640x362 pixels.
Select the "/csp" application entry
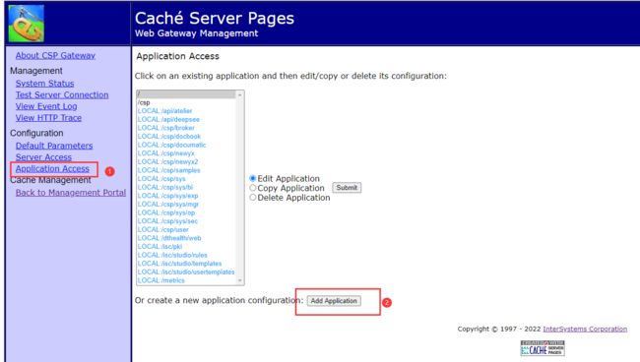(x=186, y=102)
